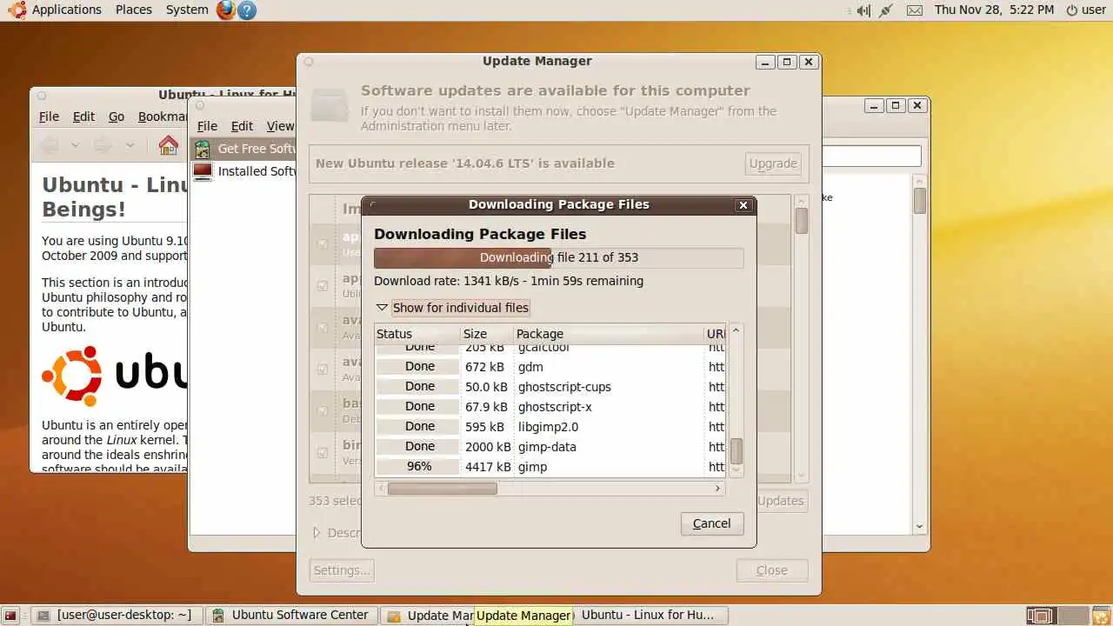1113x626 pixels.
Task: Click the Ubuntu logo in the top panel
Action: click(17, 10)
